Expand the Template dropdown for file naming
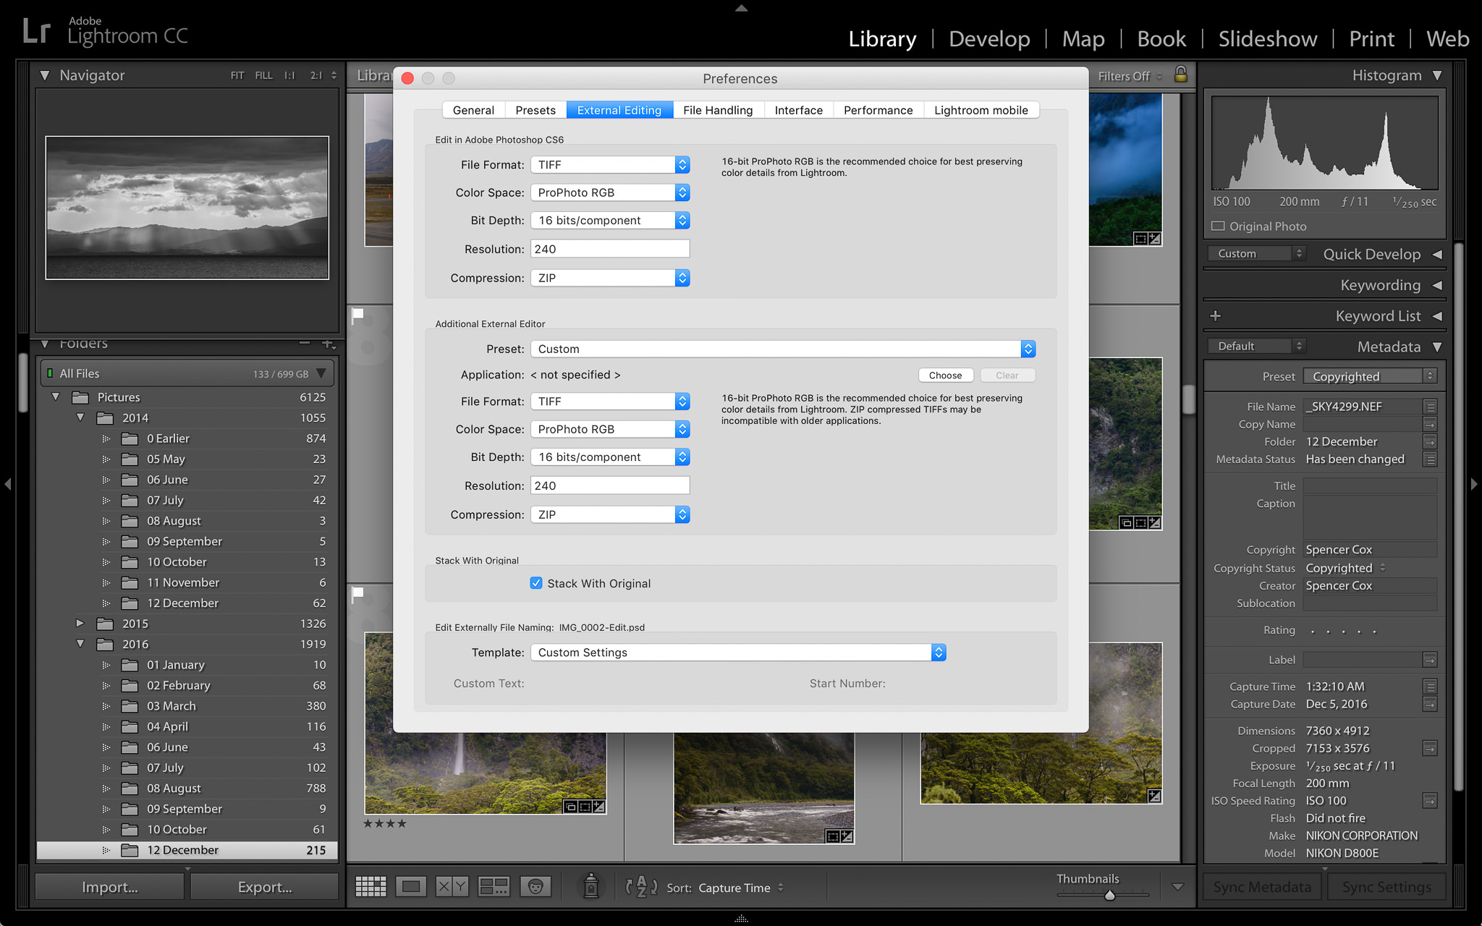The width and height of the screenshot is (1482, 926). tap(937, 652)
